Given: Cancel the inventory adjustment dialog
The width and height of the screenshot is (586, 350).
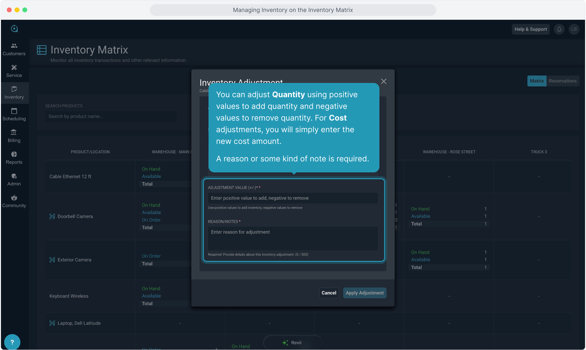Looking at the screenshot, I should tap(329, 293).
